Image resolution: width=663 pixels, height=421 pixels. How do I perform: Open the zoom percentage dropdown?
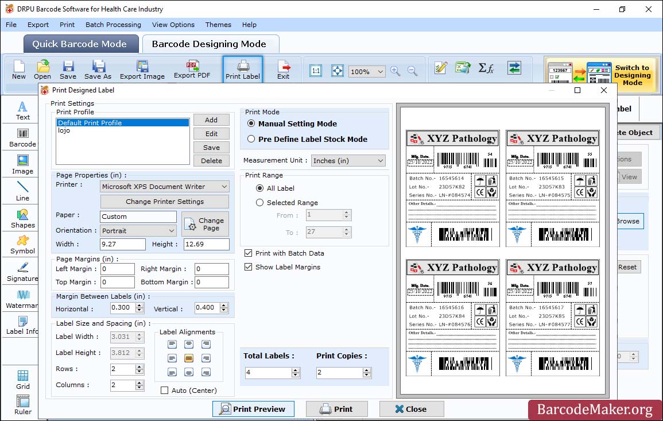pos(367,71)
